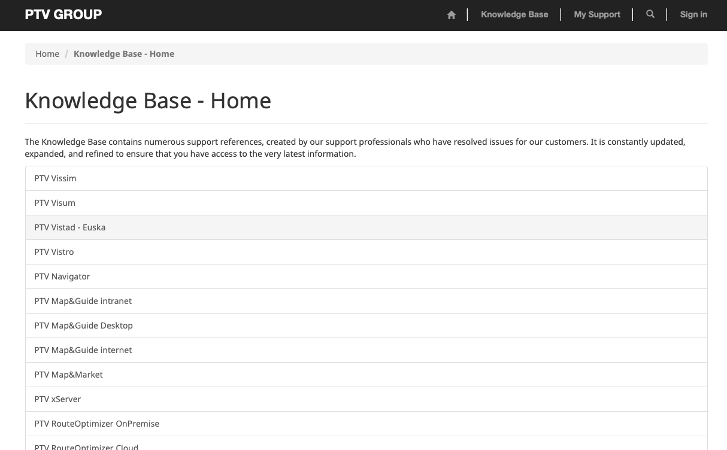Viewport: 727px width, 450px height.
Task: Choose the PTV Vistro entry
Action: (54, 252)
